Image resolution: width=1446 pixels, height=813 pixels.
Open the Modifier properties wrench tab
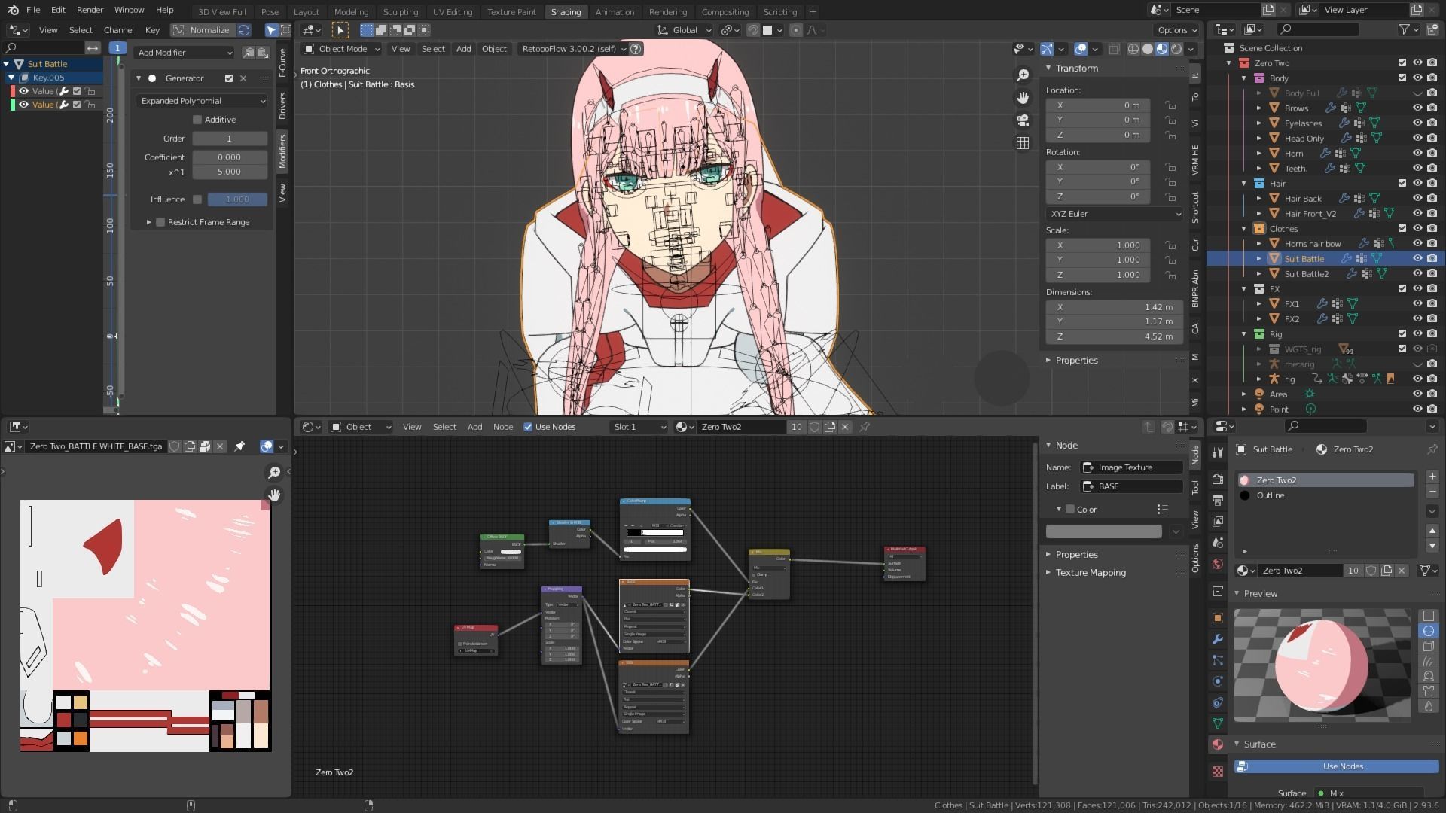coord(1218,639)
